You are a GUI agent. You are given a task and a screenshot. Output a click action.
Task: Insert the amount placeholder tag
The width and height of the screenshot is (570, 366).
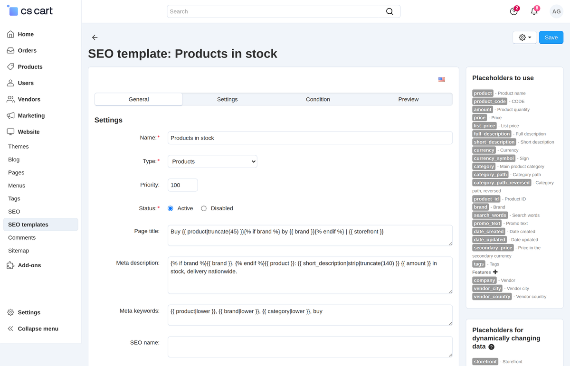click(x=483, y=109)
